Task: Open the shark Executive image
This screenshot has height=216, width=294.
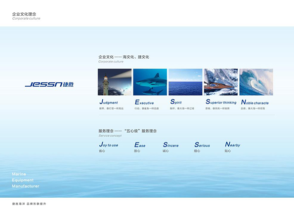Action: tap(150, 82)
